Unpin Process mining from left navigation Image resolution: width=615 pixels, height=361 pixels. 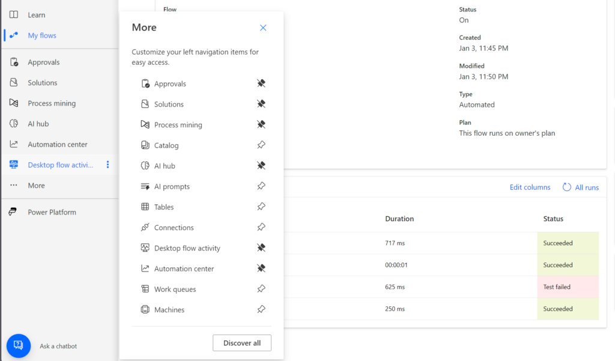click(261, 124)
